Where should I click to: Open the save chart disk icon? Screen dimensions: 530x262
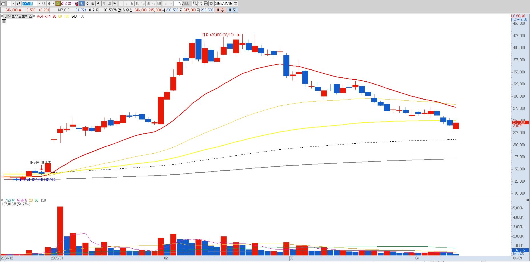coord(205,3)
